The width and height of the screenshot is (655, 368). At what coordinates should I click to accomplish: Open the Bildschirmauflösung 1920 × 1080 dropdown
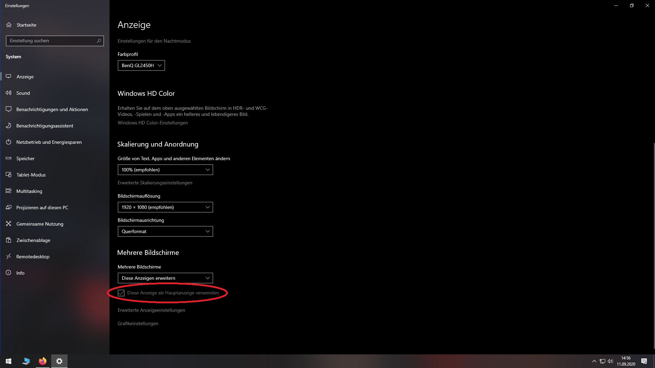click(x=165, y=207)
